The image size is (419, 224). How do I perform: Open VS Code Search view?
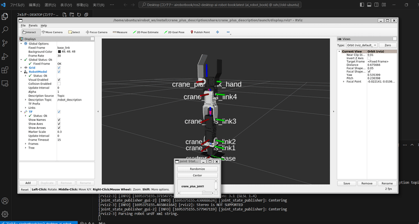coord(5,30)
